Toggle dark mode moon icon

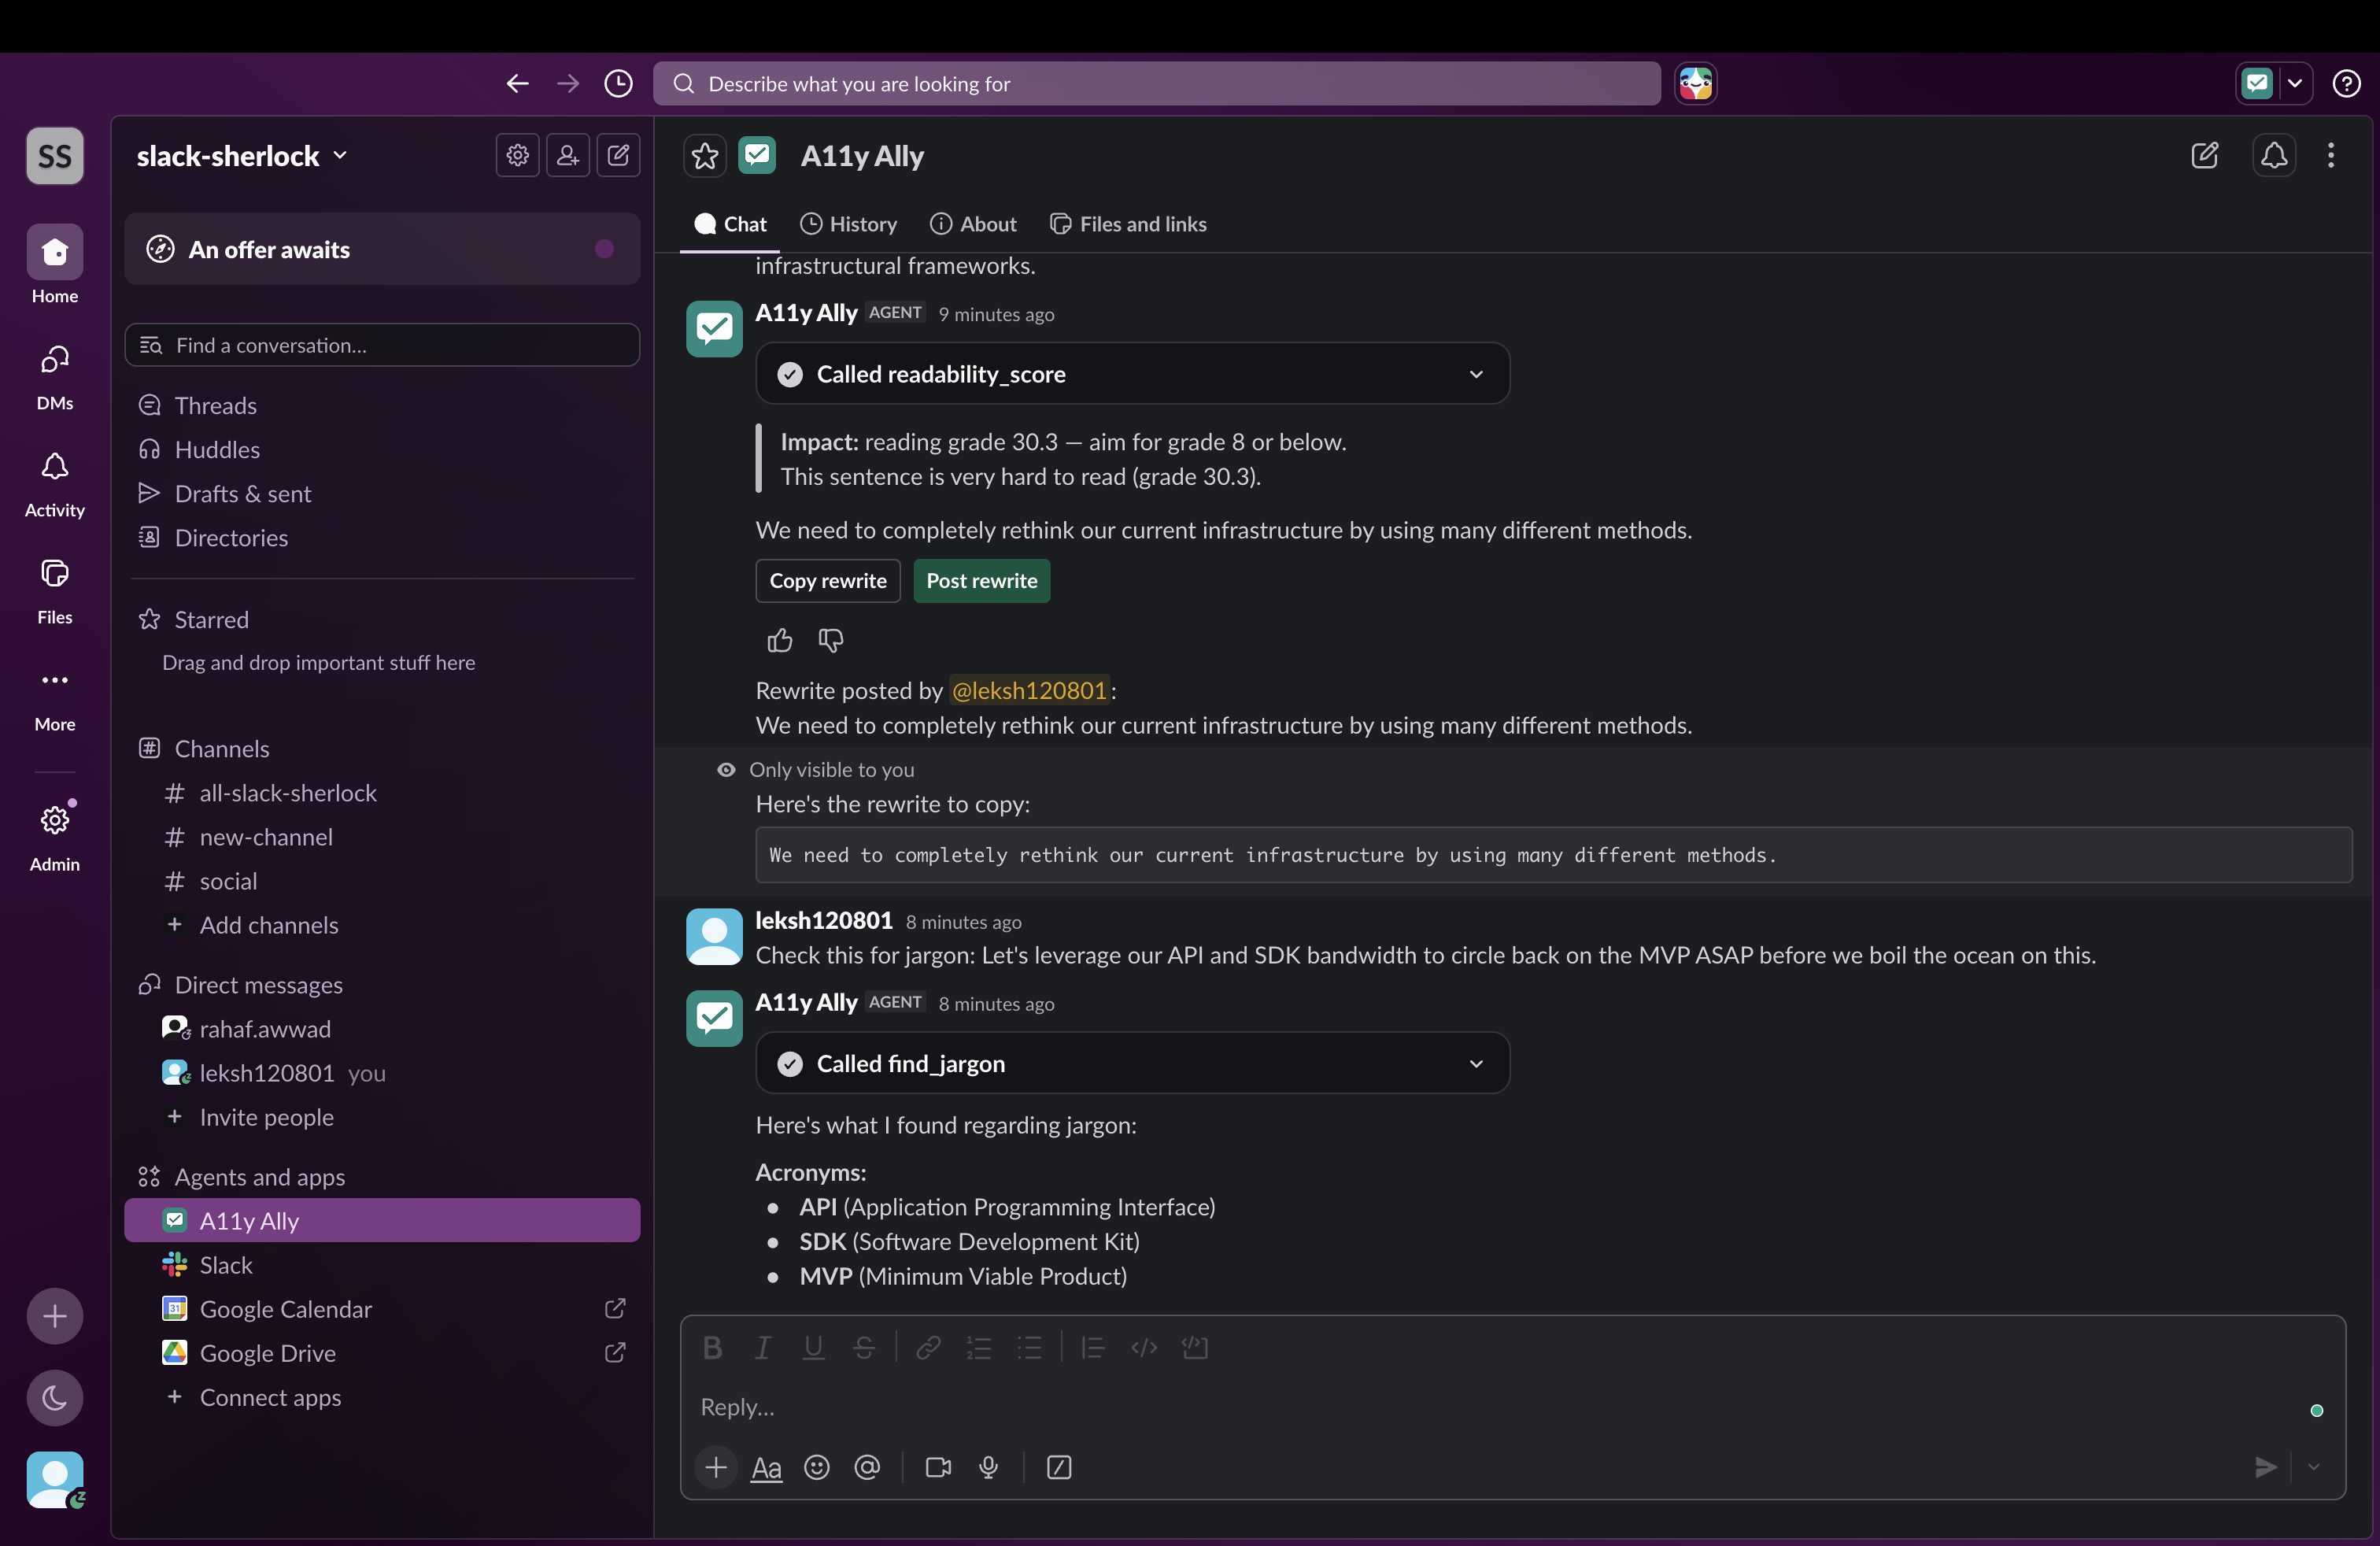(55, 1398)
